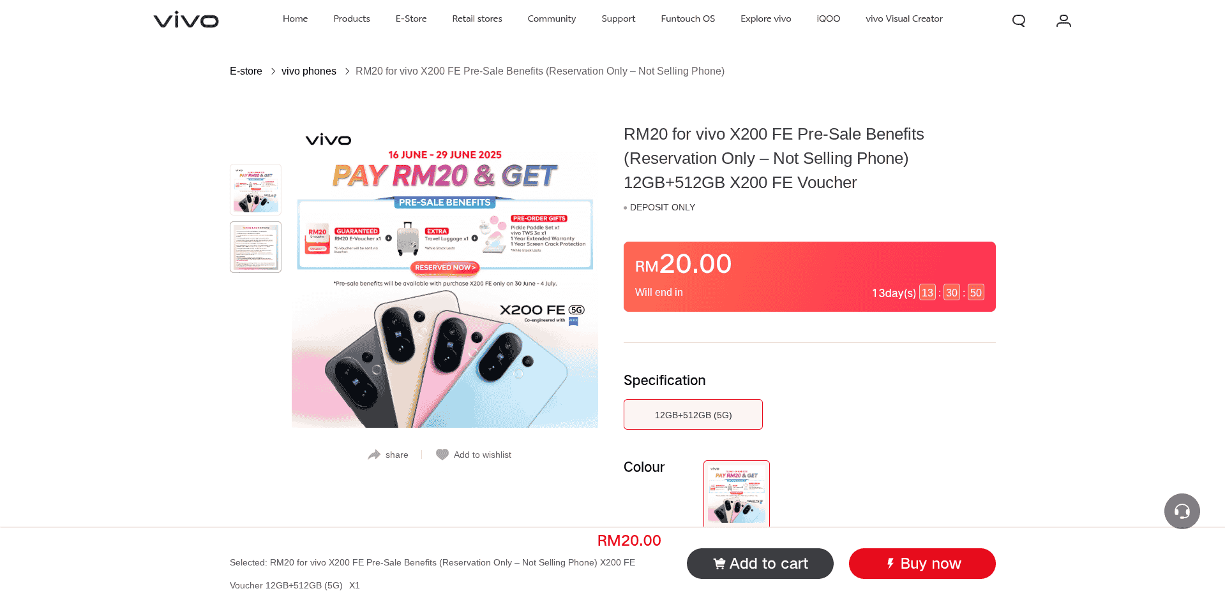Image resolution: width=1225 pixels, height=598 pixels.
Task: Click the vivo logo in header
Action: tap(186, 20)
